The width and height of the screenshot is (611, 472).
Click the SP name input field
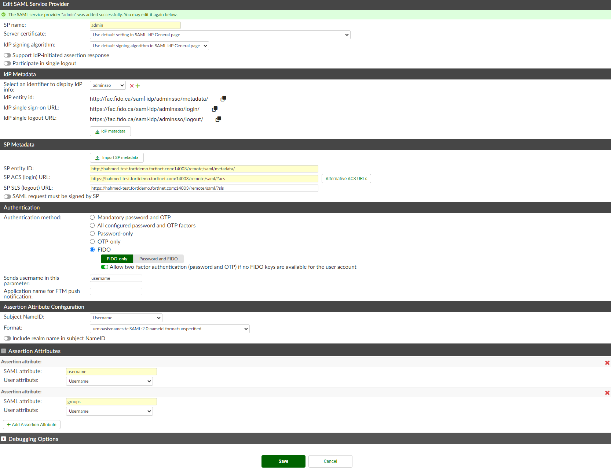pos(135,25)
